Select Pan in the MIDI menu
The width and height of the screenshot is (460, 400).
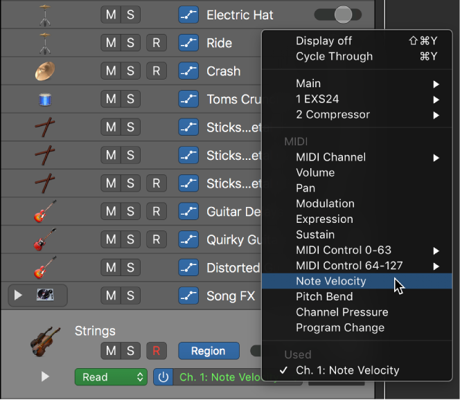click(357, 188)
